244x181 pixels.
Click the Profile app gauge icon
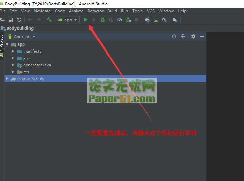[x=120, y=20]
